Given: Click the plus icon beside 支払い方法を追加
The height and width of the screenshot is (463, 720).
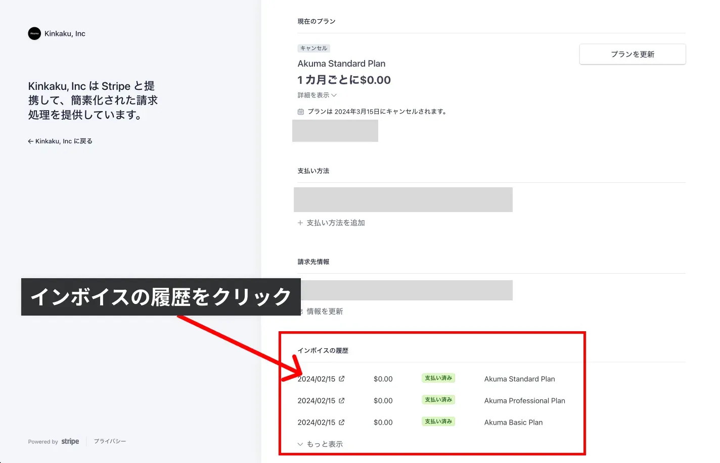Looking at the screenshot, I should point(300,223).
